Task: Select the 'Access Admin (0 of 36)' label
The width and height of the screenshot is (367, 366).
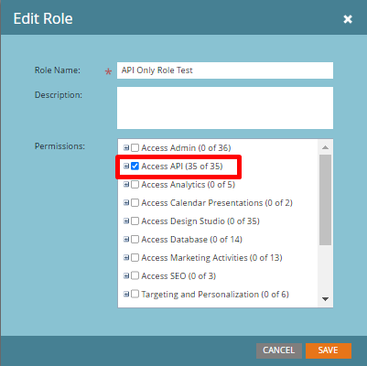Action: pos(186,148)
